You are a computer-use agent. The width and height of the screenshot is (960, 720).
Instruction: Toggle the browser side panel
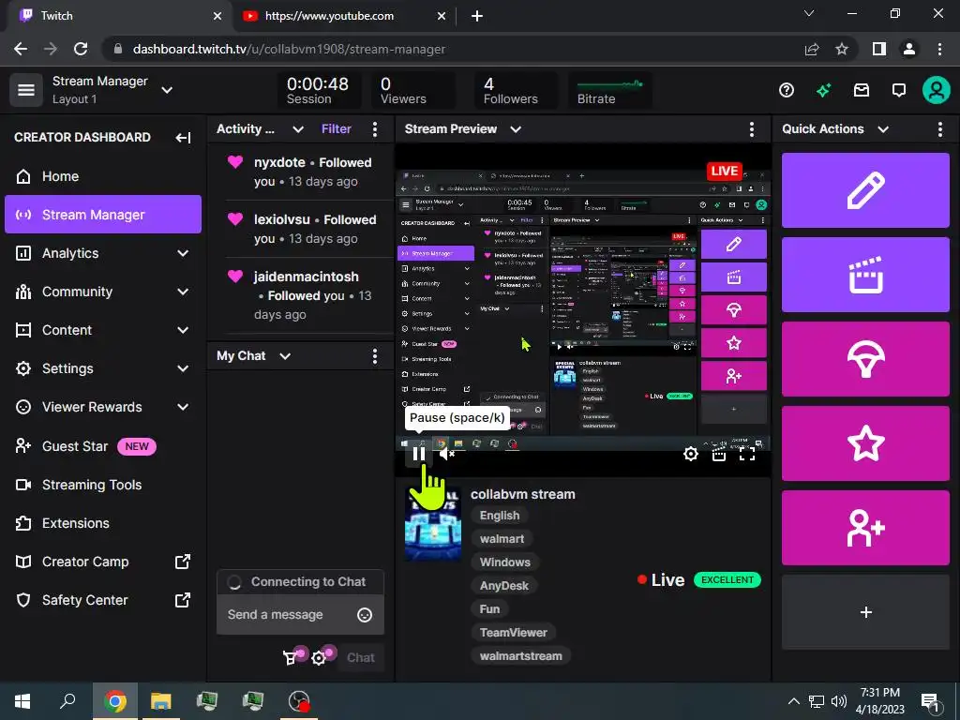click(x=879, y=49)
